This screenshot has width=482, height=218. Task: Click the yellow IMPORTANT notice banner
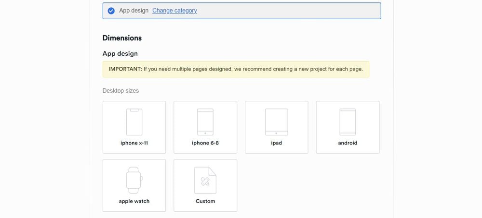coord(236,69)
